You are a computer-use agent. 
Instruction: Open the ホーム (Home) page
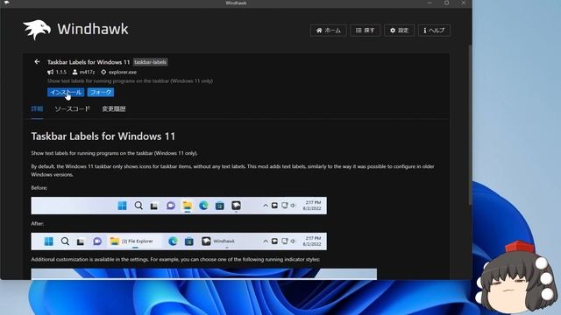329,31
